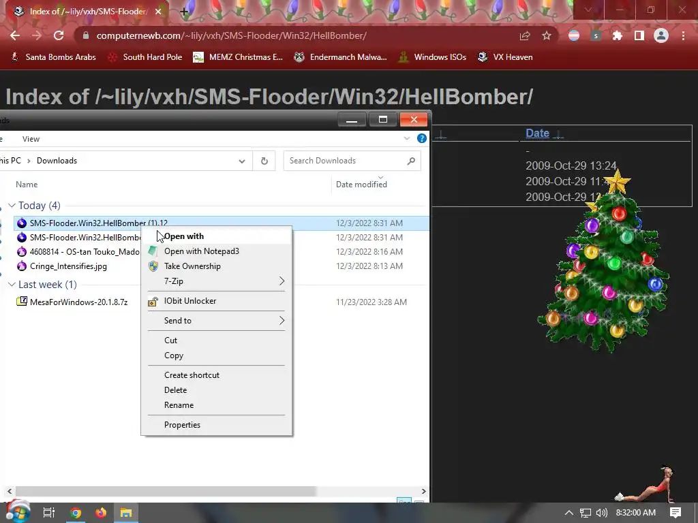Choose Delete from context menu

[216, 390]
